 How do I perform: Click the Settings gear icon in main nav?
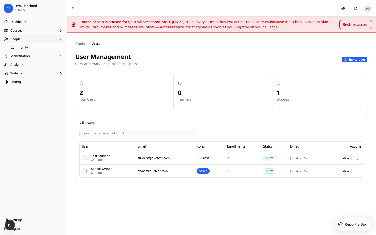[6, 82]
